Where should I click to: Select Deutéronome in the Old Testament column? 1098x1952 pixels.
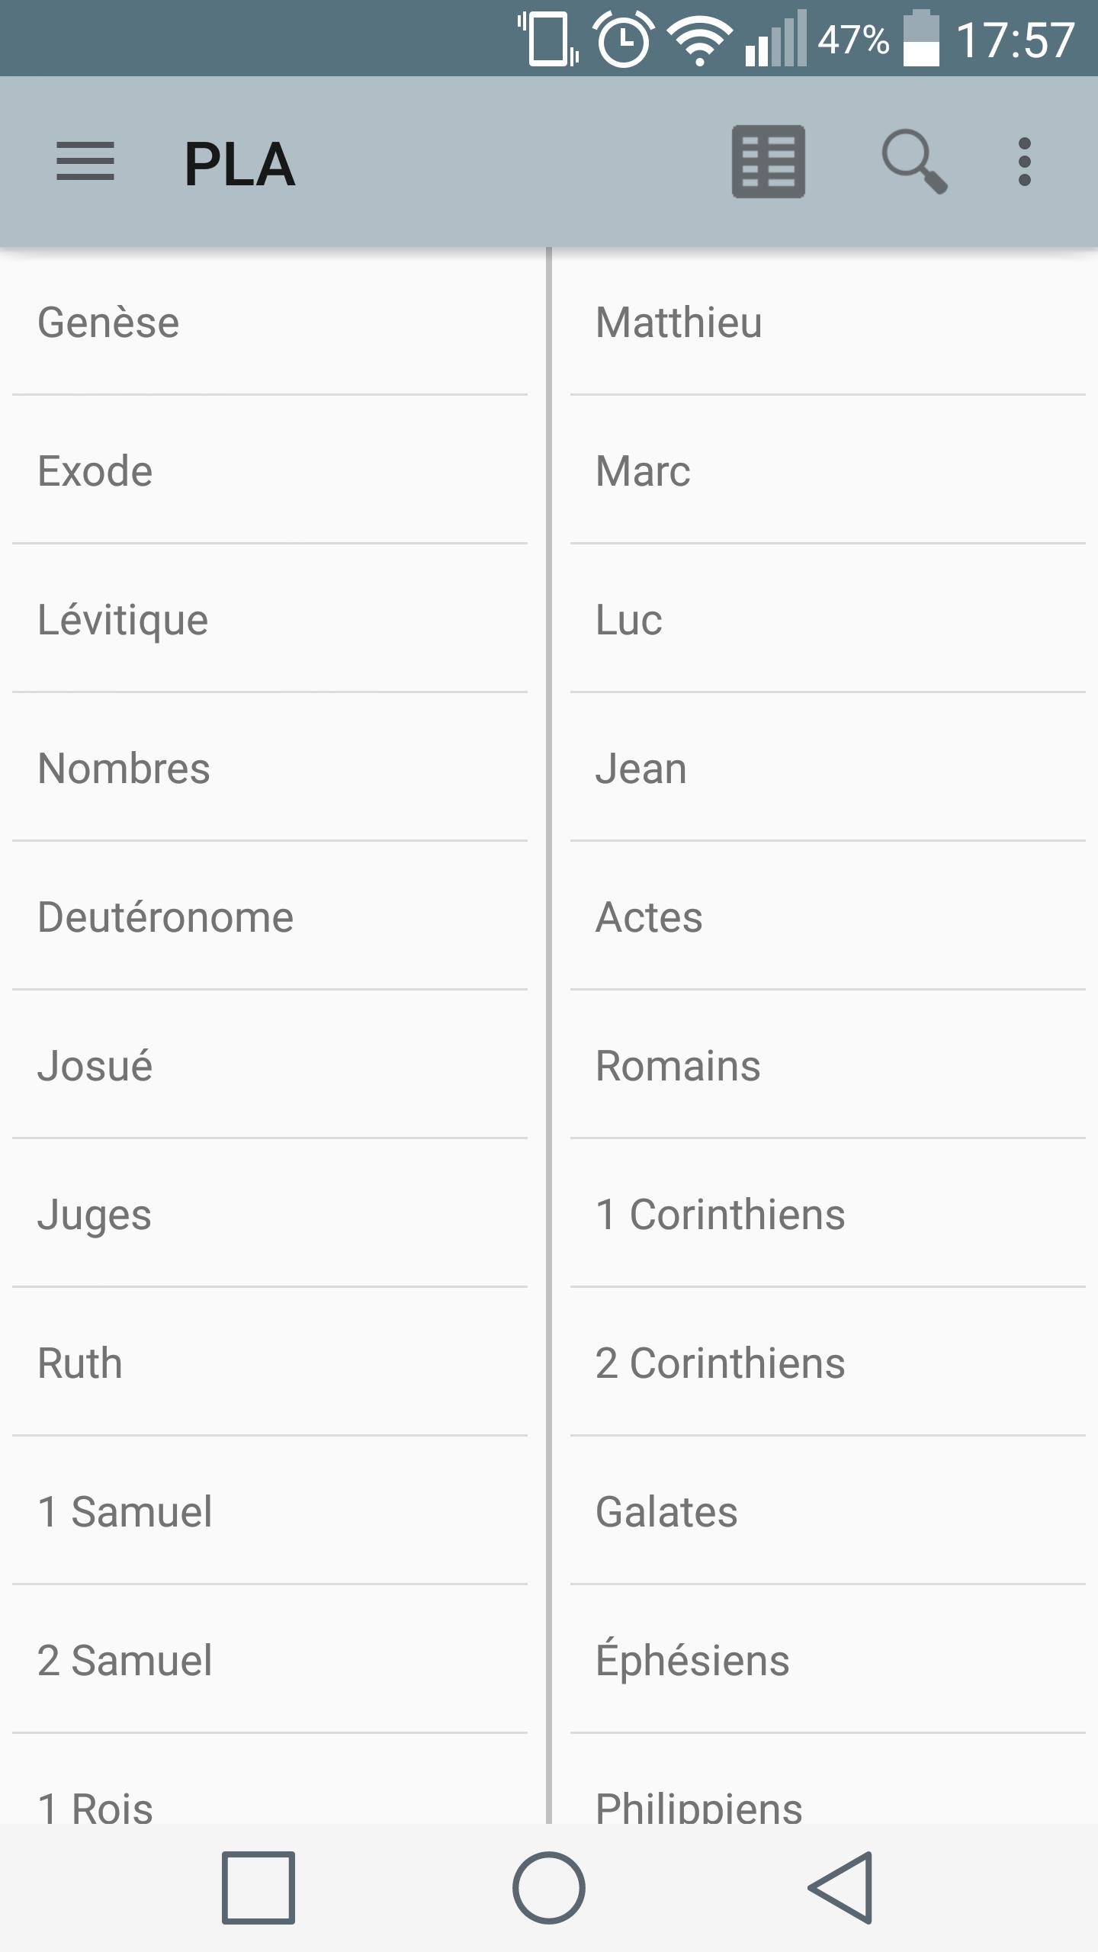270,917
